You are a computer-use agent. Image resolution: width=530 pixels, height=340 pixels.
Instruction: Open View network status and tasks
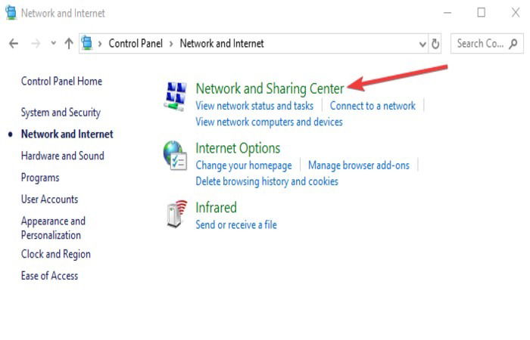[254, 106]
